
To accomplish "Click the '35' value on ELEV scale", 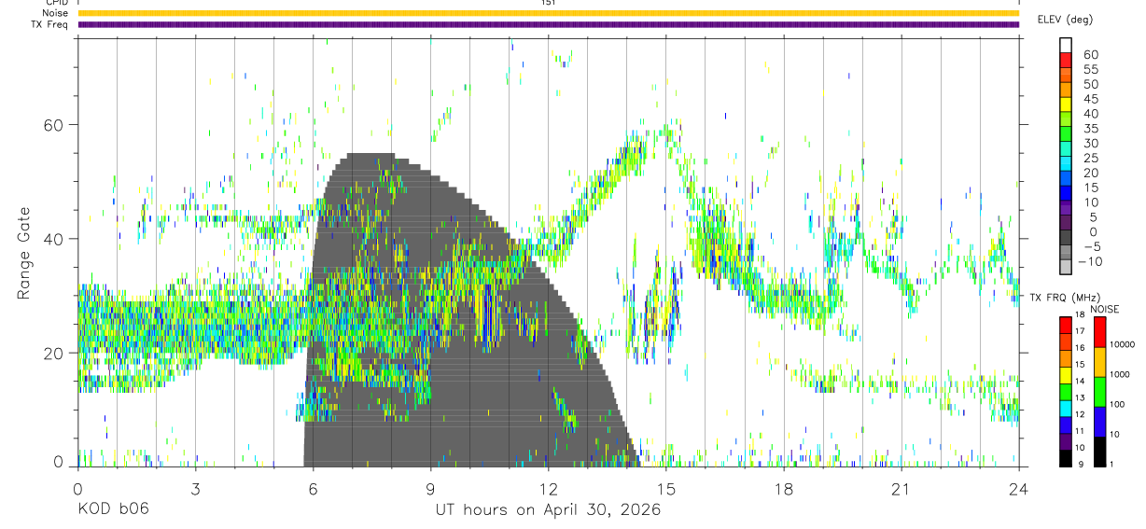I will [x=1090, y=129].
